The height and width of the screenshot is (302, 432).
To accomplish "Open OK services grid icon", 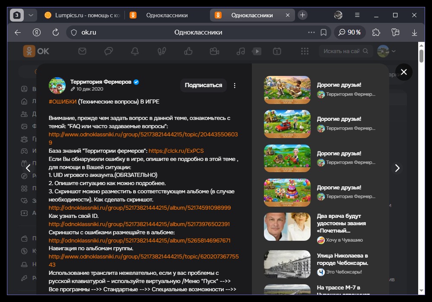I will 305,51.
